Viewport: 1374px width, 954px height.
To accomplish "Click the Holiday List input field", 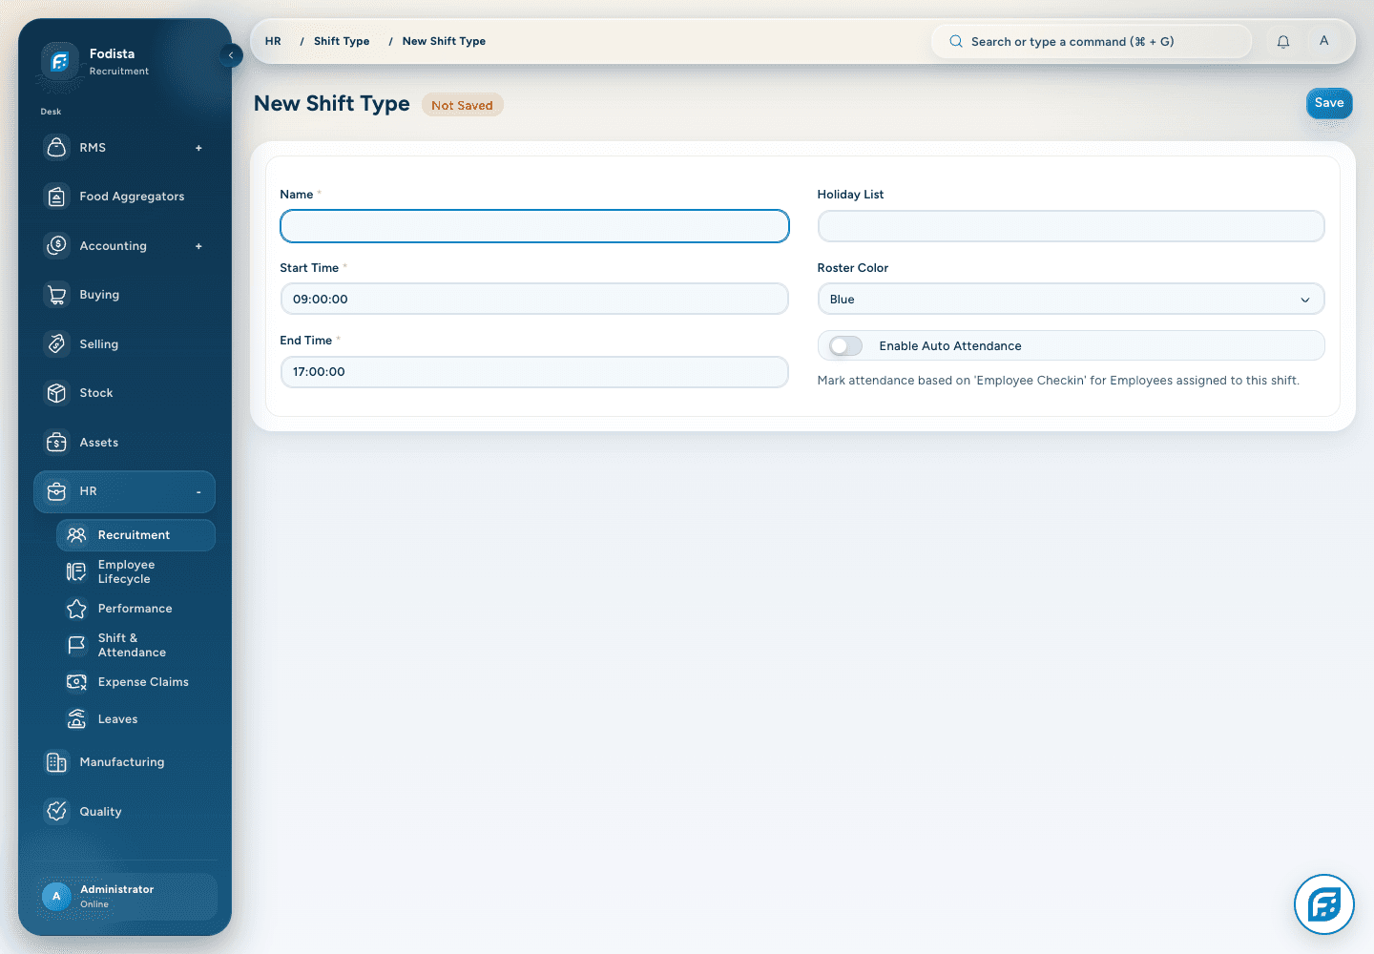I will click(1071, 226).
